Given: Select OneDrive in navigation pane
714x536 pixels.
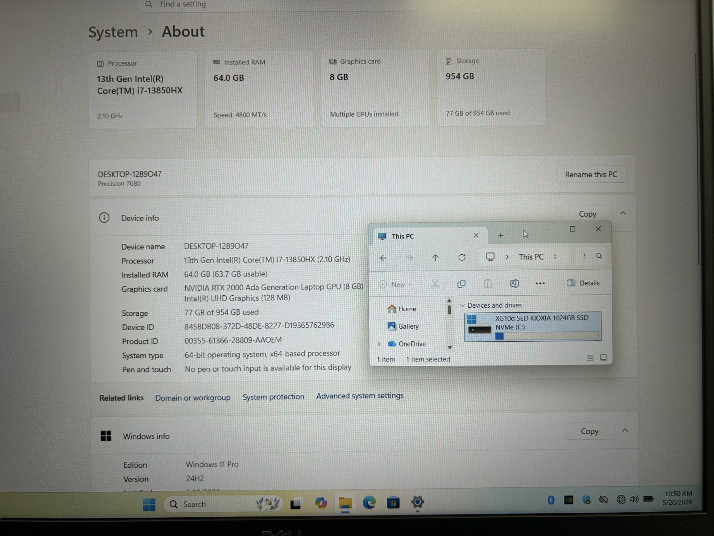Looking at the screenshot, I should point(407,344).
